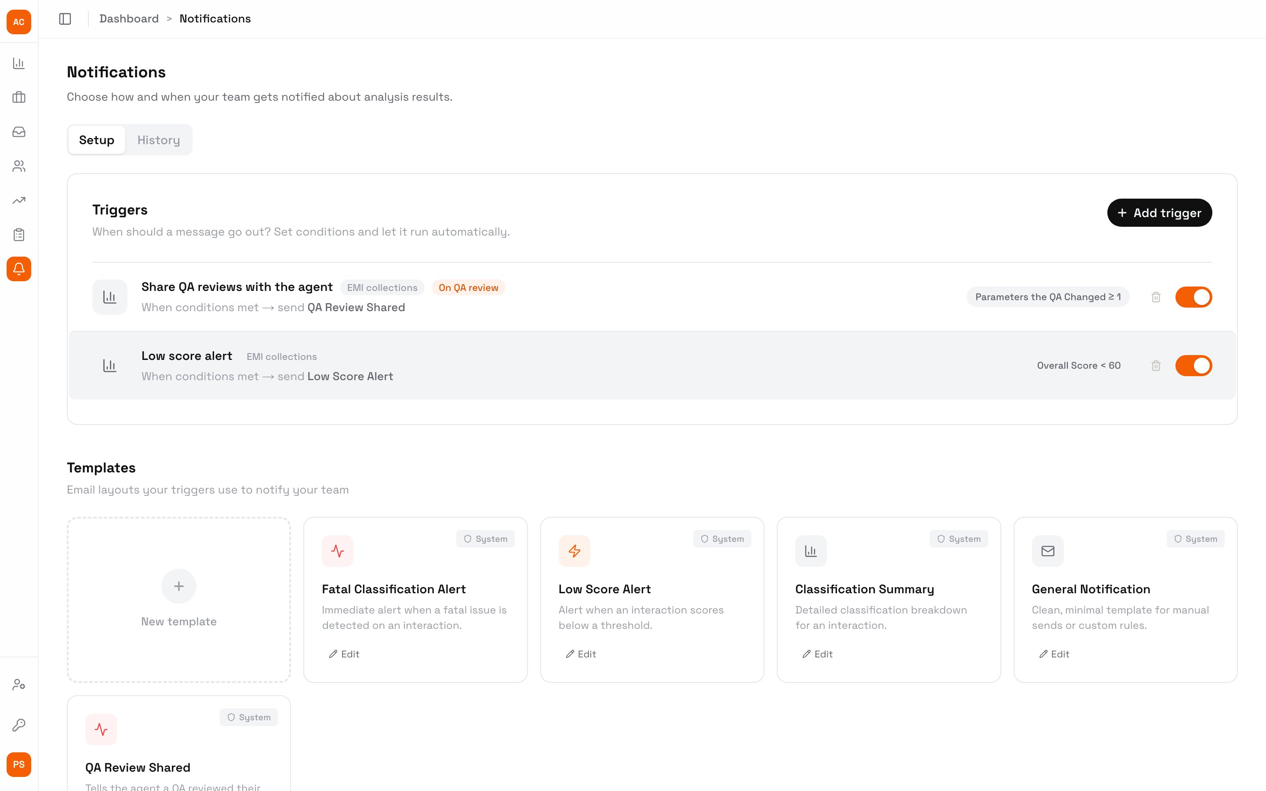Image resolution: width=1266 pixels, height=791 pixels.
Task: Toggle the sidebar panel icon
Action: coord(65,19)
